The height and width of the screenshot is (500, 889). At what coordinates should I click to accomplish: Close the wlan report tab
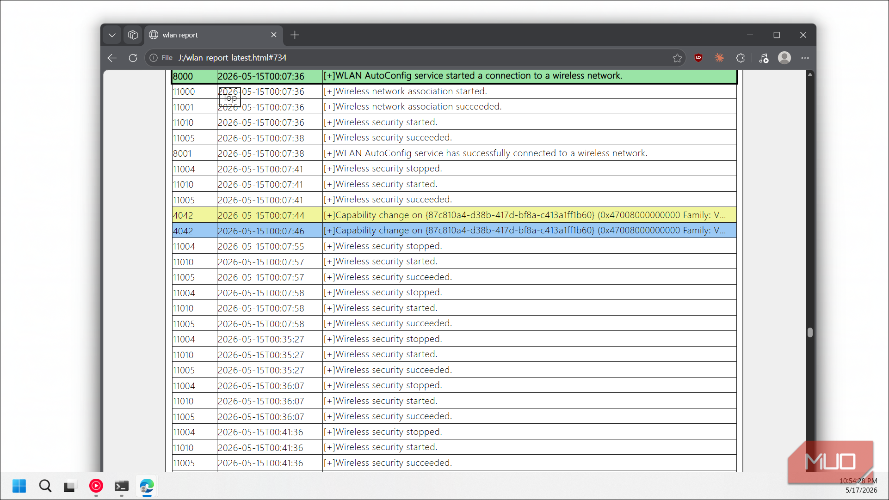pos(274,35)
